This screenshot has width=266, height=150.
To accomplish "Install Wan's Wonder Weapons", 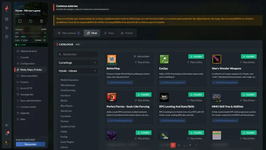I will tap(249, 56).
